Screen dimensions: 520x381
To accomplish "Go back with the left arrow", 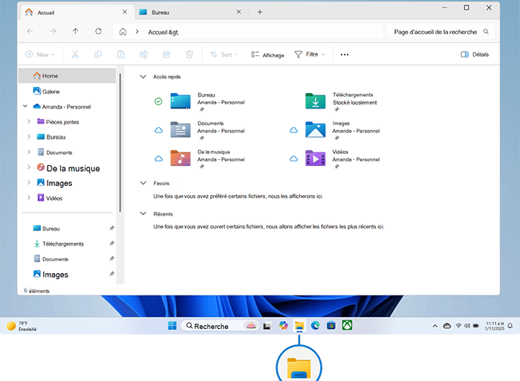I will [x=30, y=31].
